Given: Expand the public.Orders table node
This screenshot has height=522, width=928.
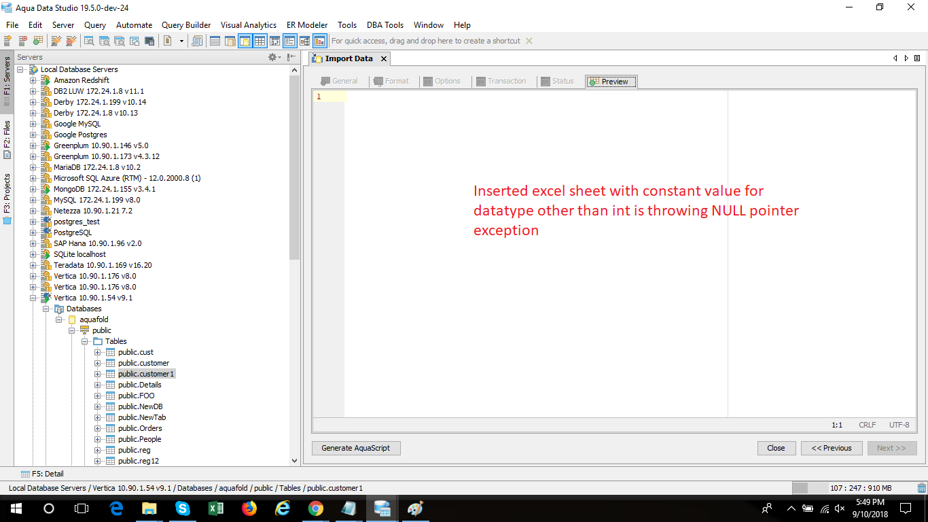Looking at the screenshot, I should pyautogui.click(x=97, y=428).
